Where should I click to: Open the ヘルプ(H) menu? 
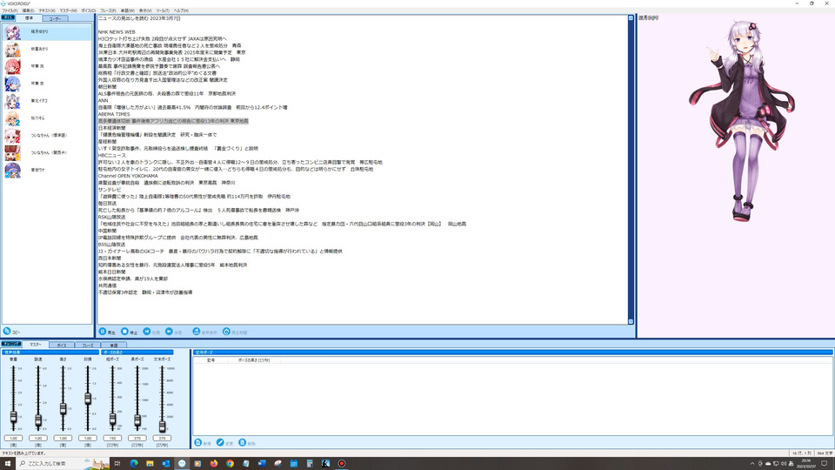point(181,10)
